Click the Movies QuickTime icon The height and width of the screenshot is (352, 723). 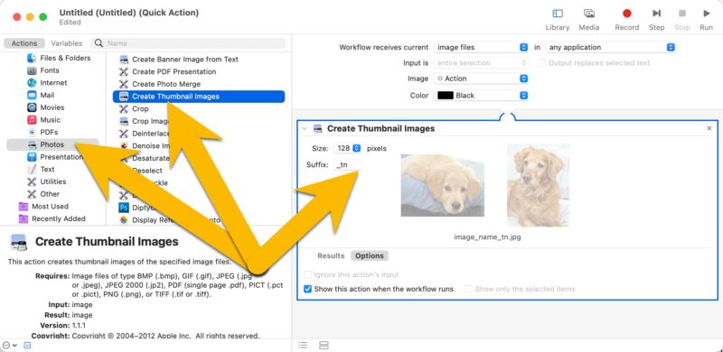[x=32, y=107]
